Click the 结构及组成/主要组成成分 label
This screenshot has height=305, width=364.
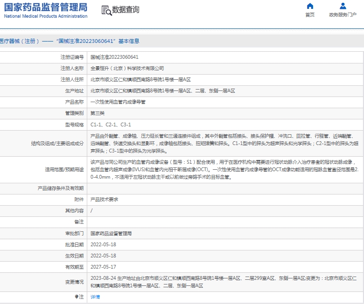tap(57, 144)
